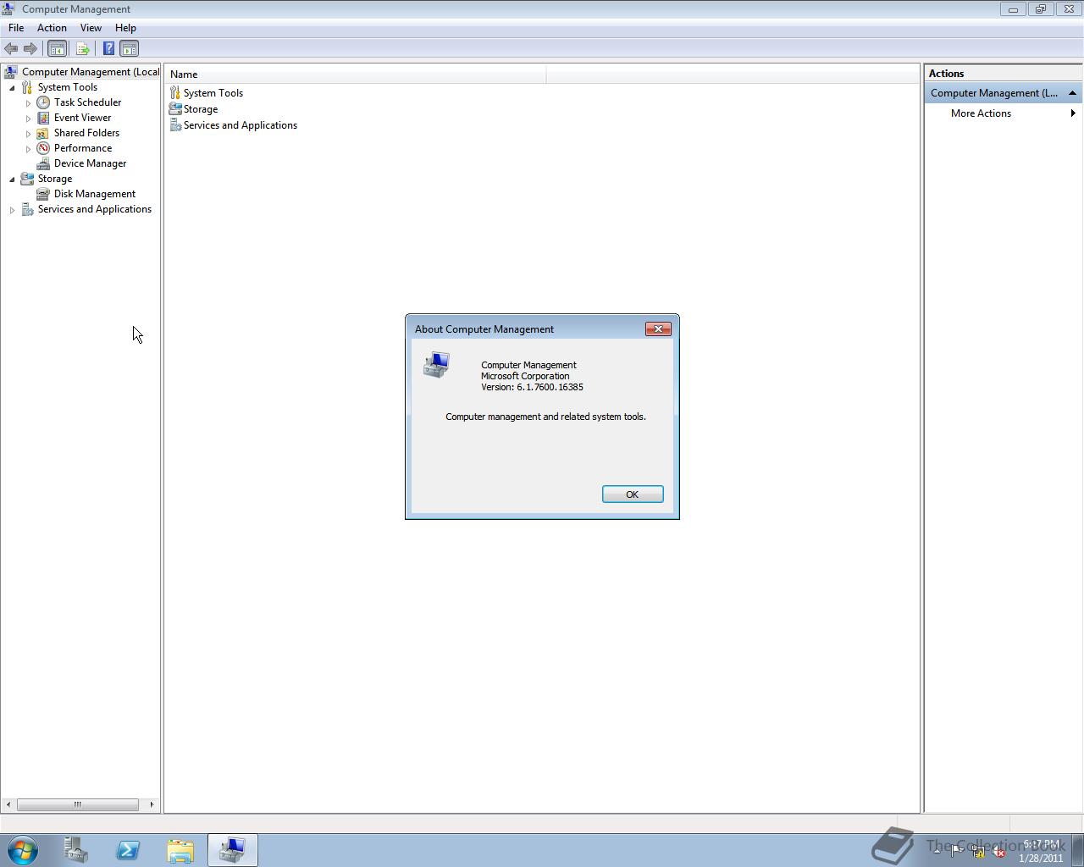
Task: Open the Action menu
Action: click(x=52, y=28)
